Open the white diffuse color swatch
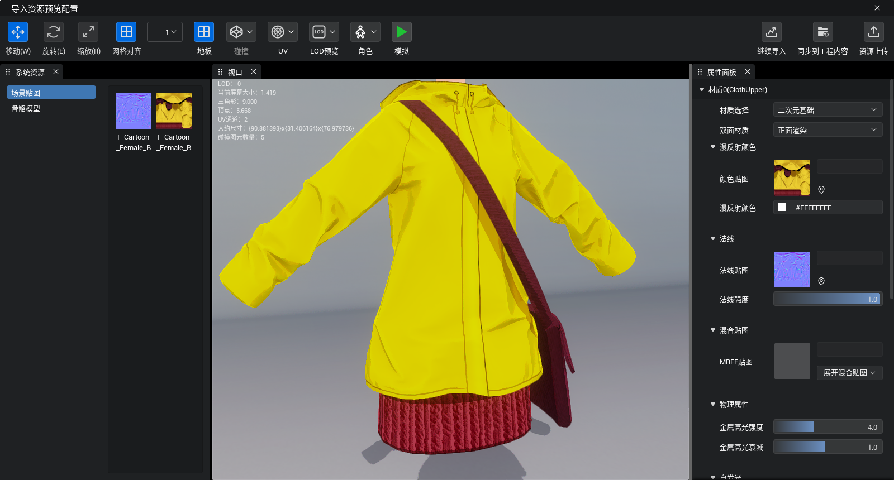The image size is (894, 480). [x=782, y=207]
